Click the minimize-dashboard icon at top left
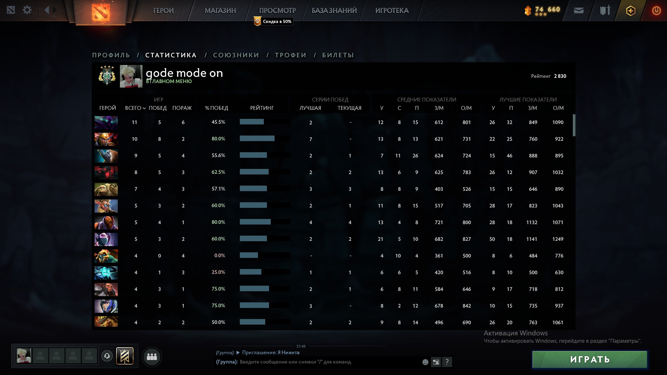This screenshot has height=375, width=667. point(11,10)
